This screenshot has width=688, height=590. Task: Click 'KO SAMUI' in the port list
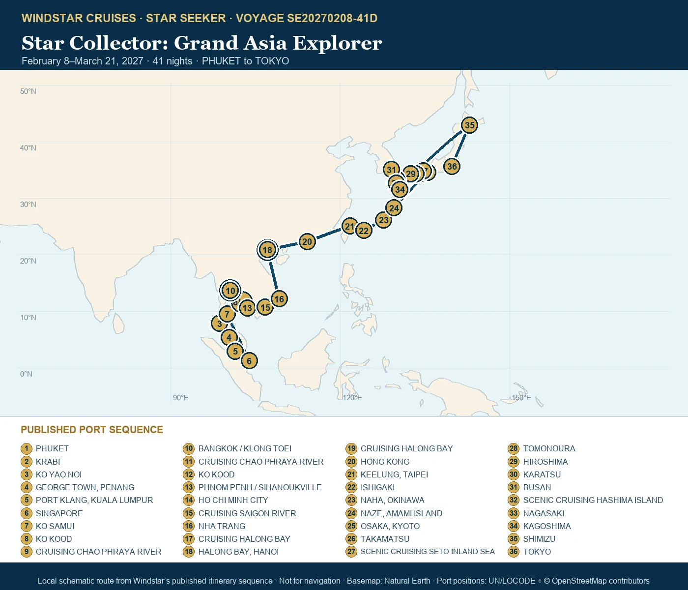click(55, 526)
